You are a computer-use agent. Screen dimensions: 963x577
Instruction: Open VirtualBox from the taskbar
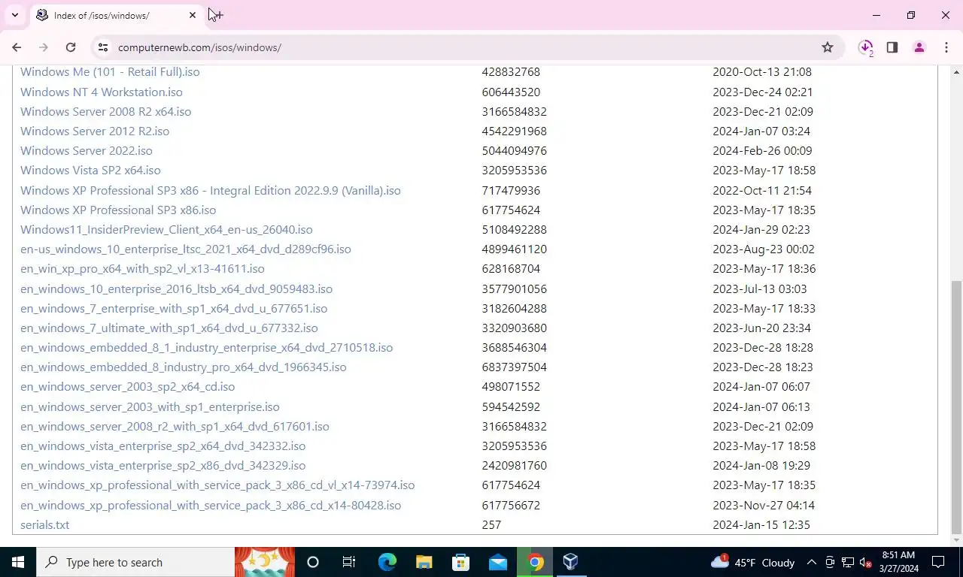point(571,562)
